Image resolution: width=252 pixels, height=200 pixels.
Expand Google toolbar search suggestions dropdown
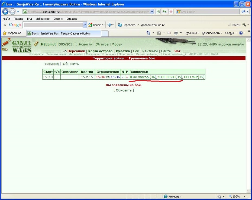click(85, 25)
